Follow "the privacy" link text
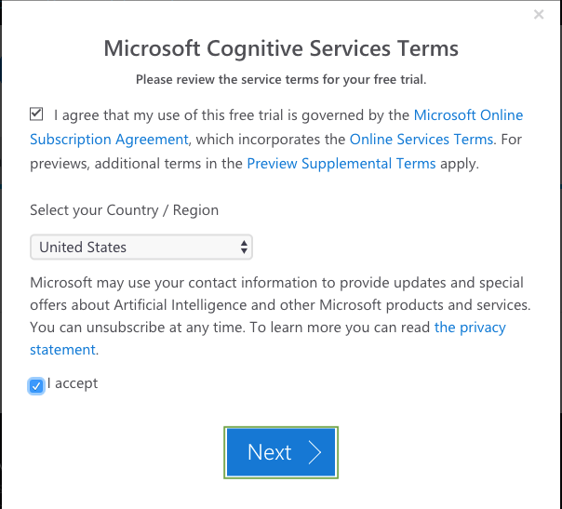This screenshot has width=562, height=509. pyautogui.click(x=470, y=328)
